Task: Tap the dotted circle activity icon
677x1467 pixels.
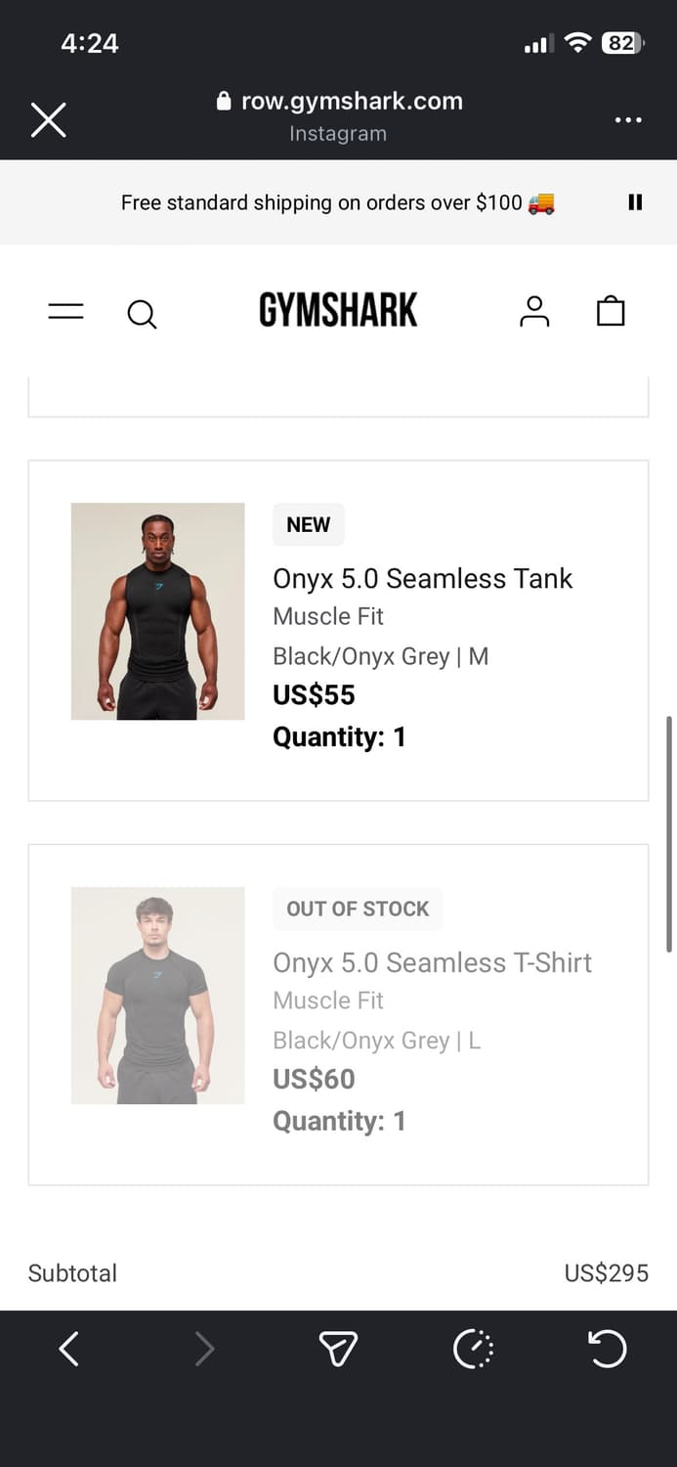Action: point(474,1350)
